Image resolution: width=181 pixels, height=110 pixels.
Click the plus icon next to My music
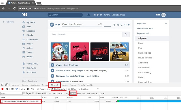[x=166, y=24]
